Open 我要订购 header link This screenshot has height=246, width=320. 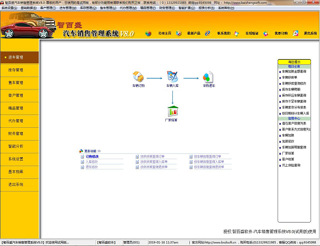[281, 33]
